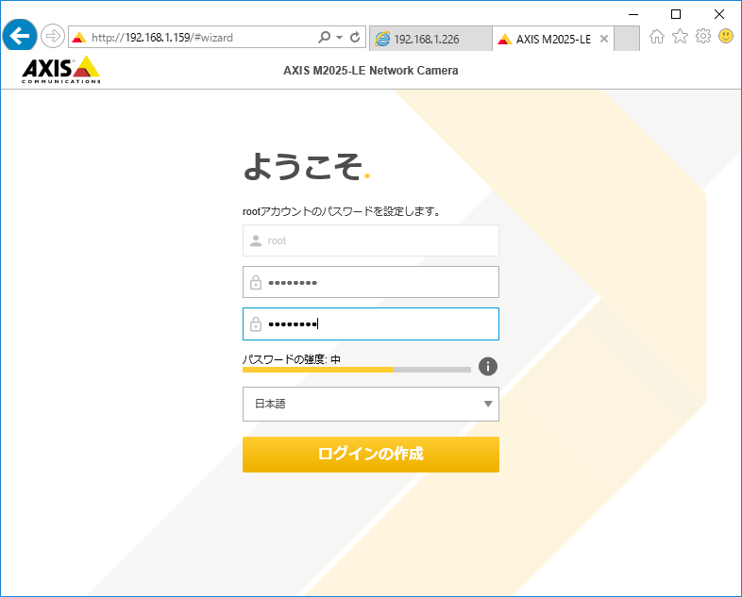Click the forward navigation arrow

pyautogui.click(x=52, y=36)
